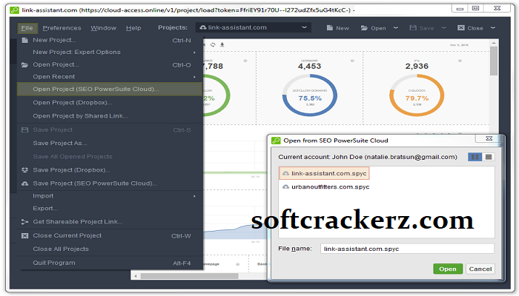Expand the arrow next to toolbar Open

pyautogui.click(x=396, y=28)
